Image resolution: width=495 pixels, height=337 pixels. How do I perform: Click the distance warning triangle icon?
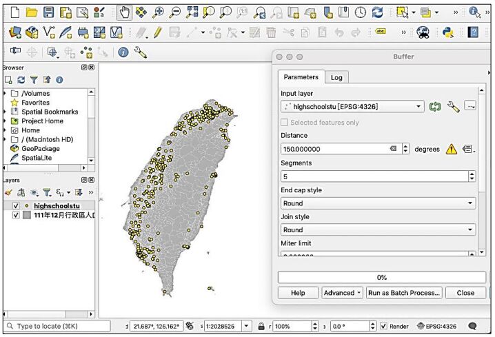pyautogui.click(x=452, y=149)
